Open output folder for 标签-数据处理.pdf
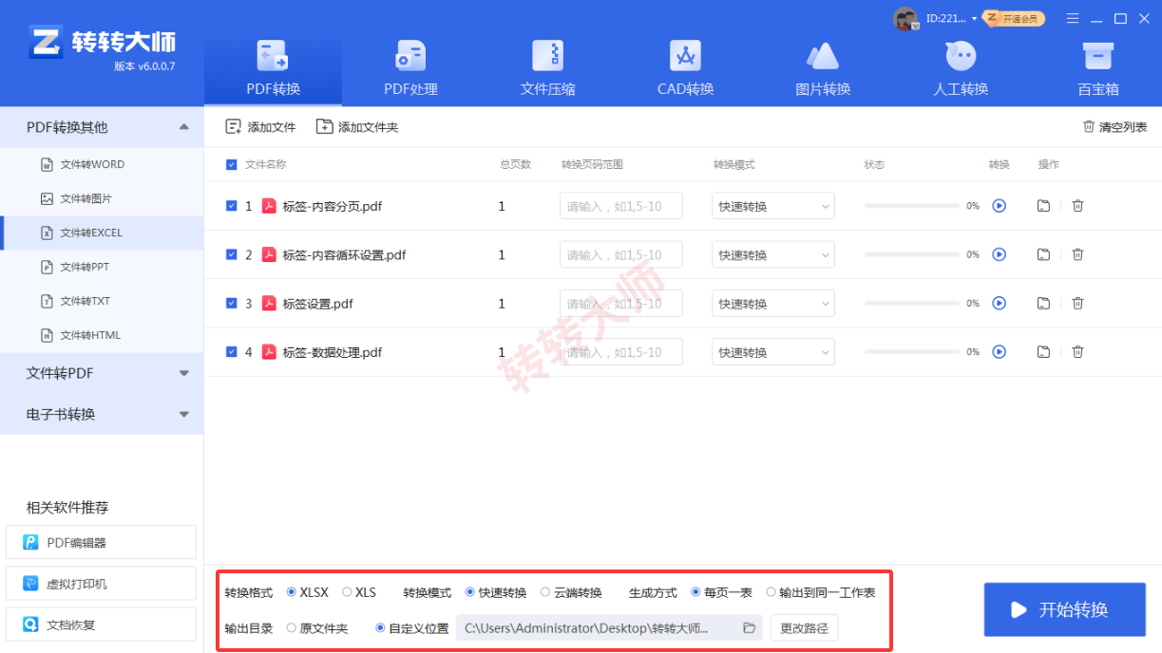Viewport: 1162px width, 653px height. tap(1043, 351)
